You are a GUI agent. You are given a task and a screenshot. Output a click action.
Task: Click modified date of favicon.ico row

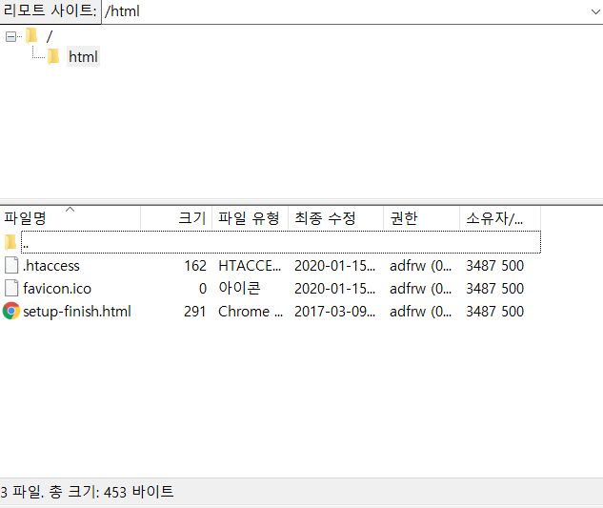[334, 288]
